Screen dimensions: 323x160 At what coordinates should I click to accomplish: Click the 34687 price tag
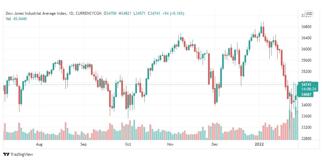pos(306,95)
